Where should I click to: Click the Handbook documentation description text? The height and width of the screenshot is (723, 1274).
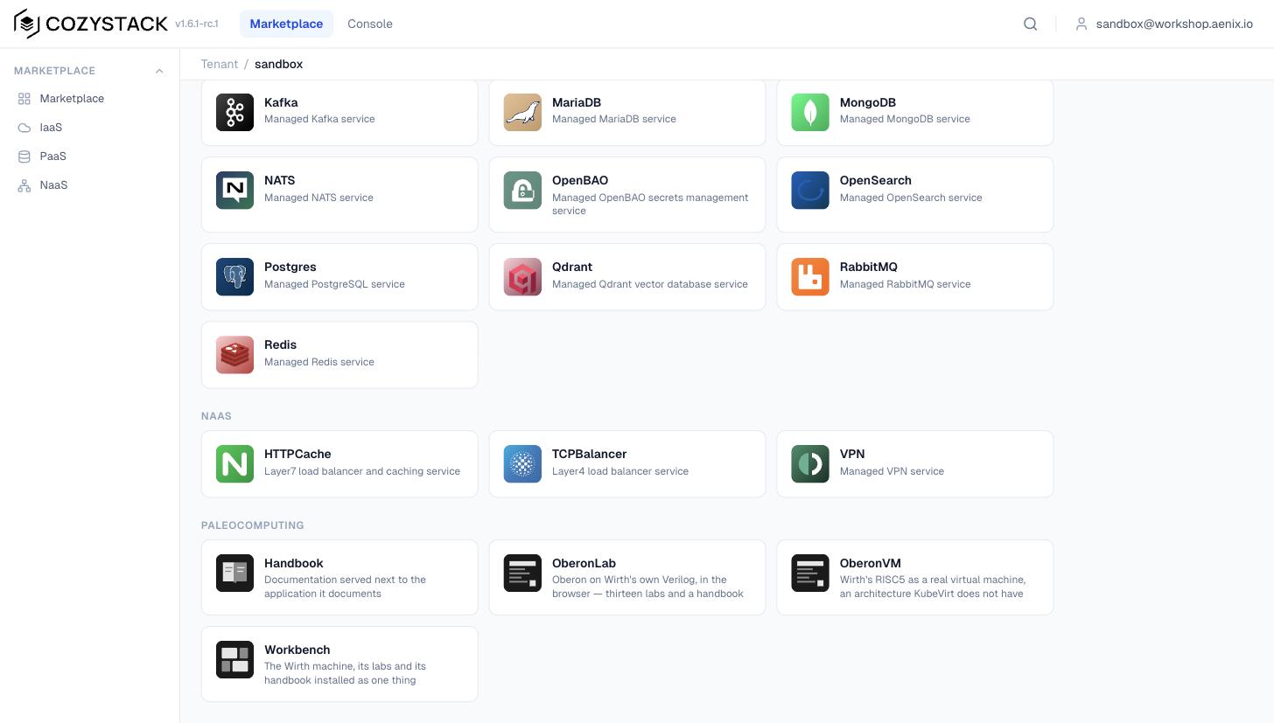345,587
